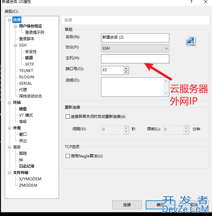
Task: Select VT 模式 in the tree
Action: click(x=26, y=115)
